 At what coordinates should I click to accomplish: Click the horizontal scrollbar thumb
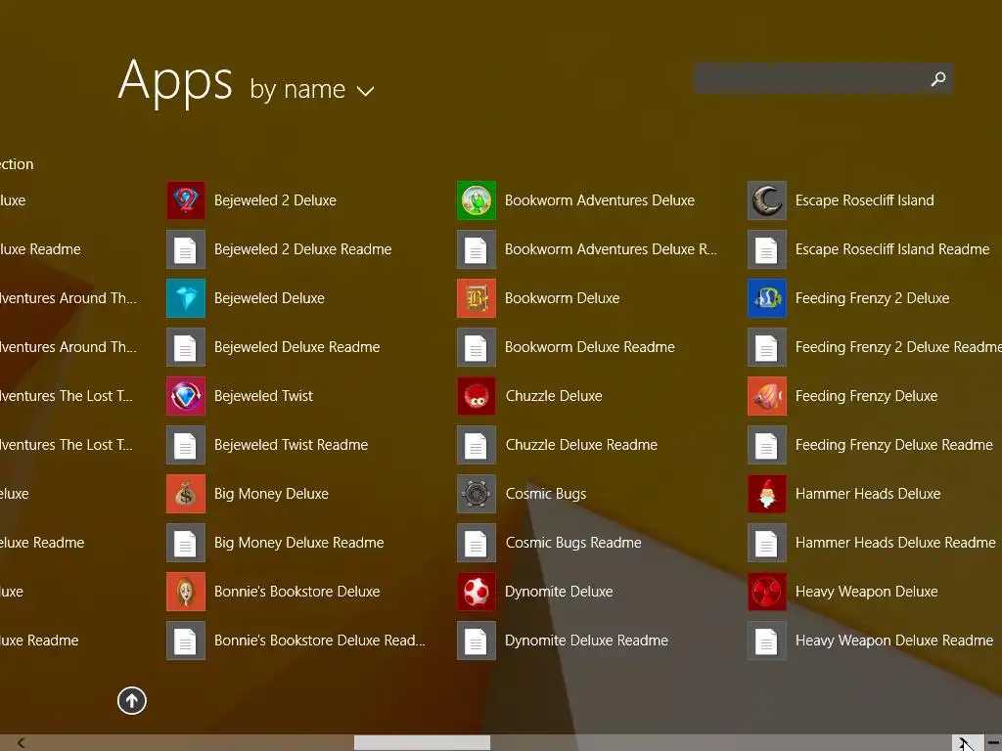point(422,743)
